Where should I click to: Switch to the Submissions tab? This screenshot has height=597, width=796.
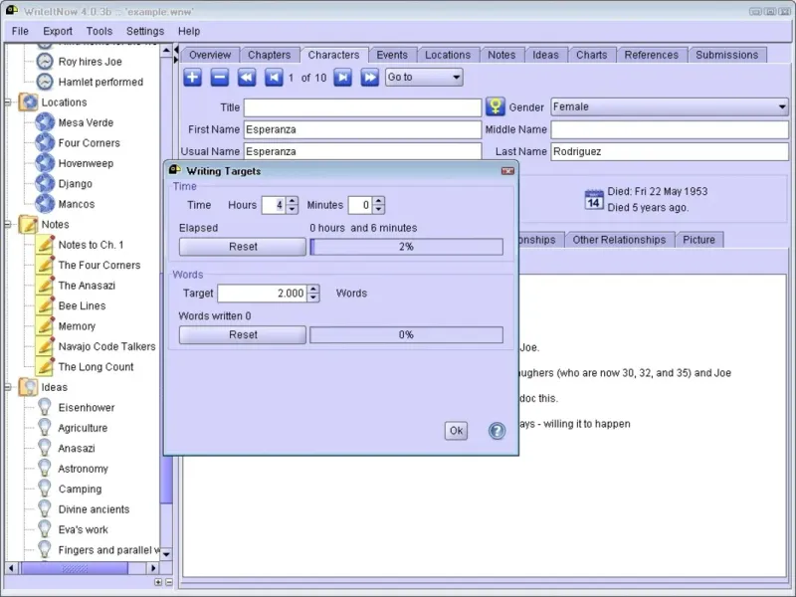click(727, 55)
